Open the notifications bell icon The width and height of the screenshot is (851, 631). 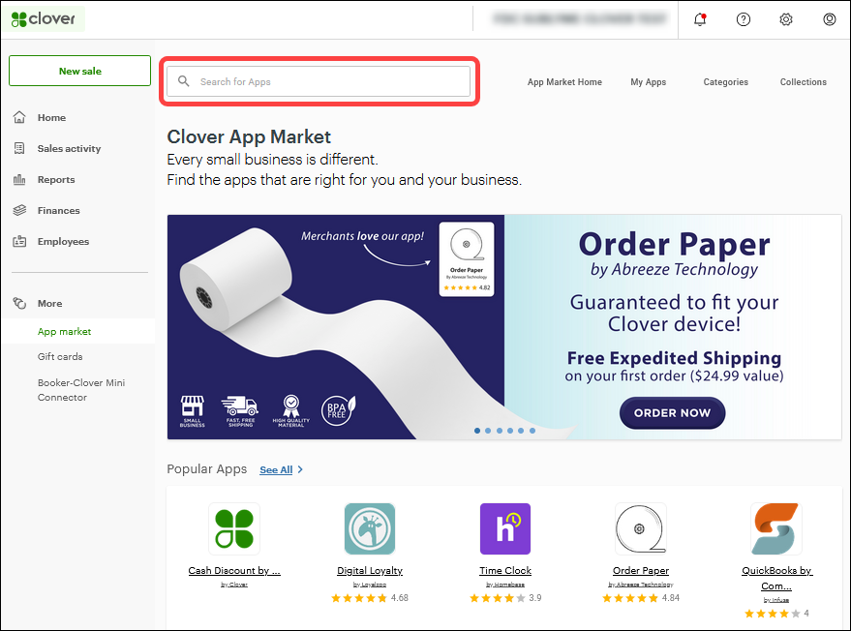tap(699, 19)
